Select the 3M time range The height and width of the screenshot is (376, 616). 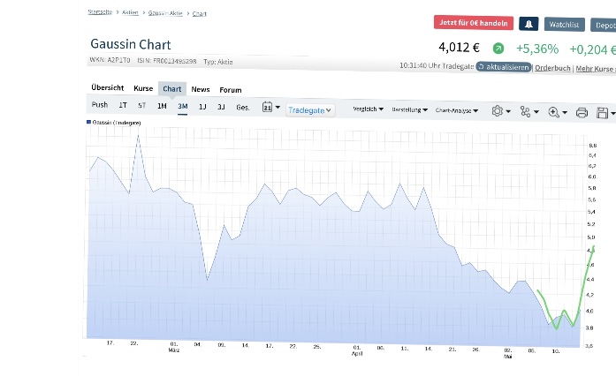pos(182,107)
